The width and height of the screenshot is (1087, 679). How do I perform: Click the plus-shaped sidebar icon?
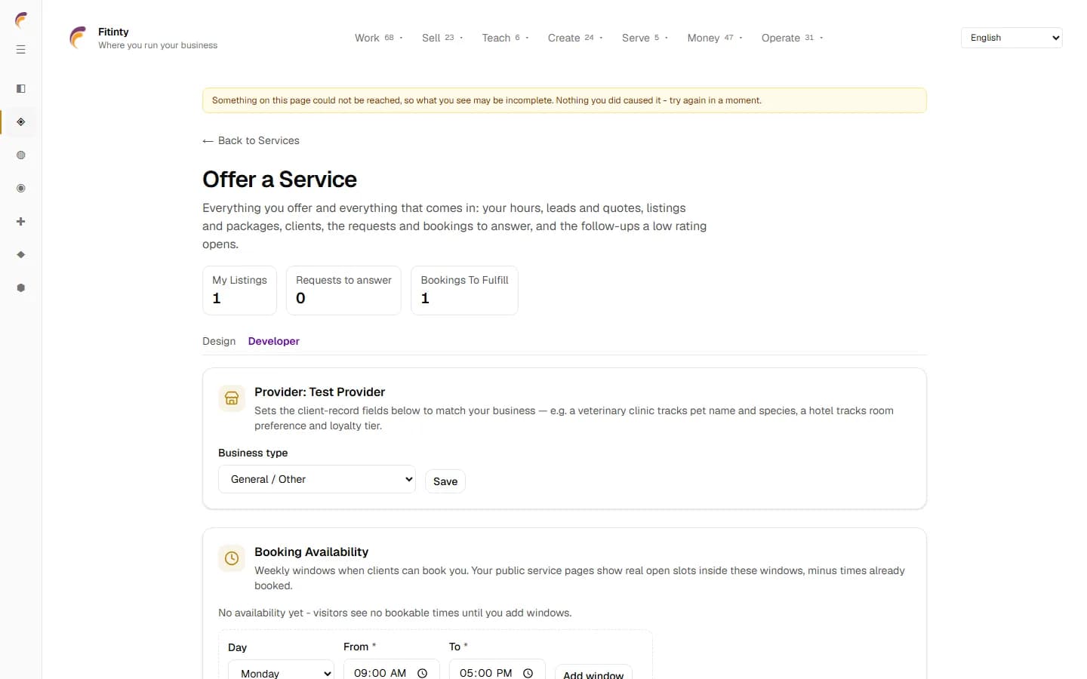click(x=21, y=222)
